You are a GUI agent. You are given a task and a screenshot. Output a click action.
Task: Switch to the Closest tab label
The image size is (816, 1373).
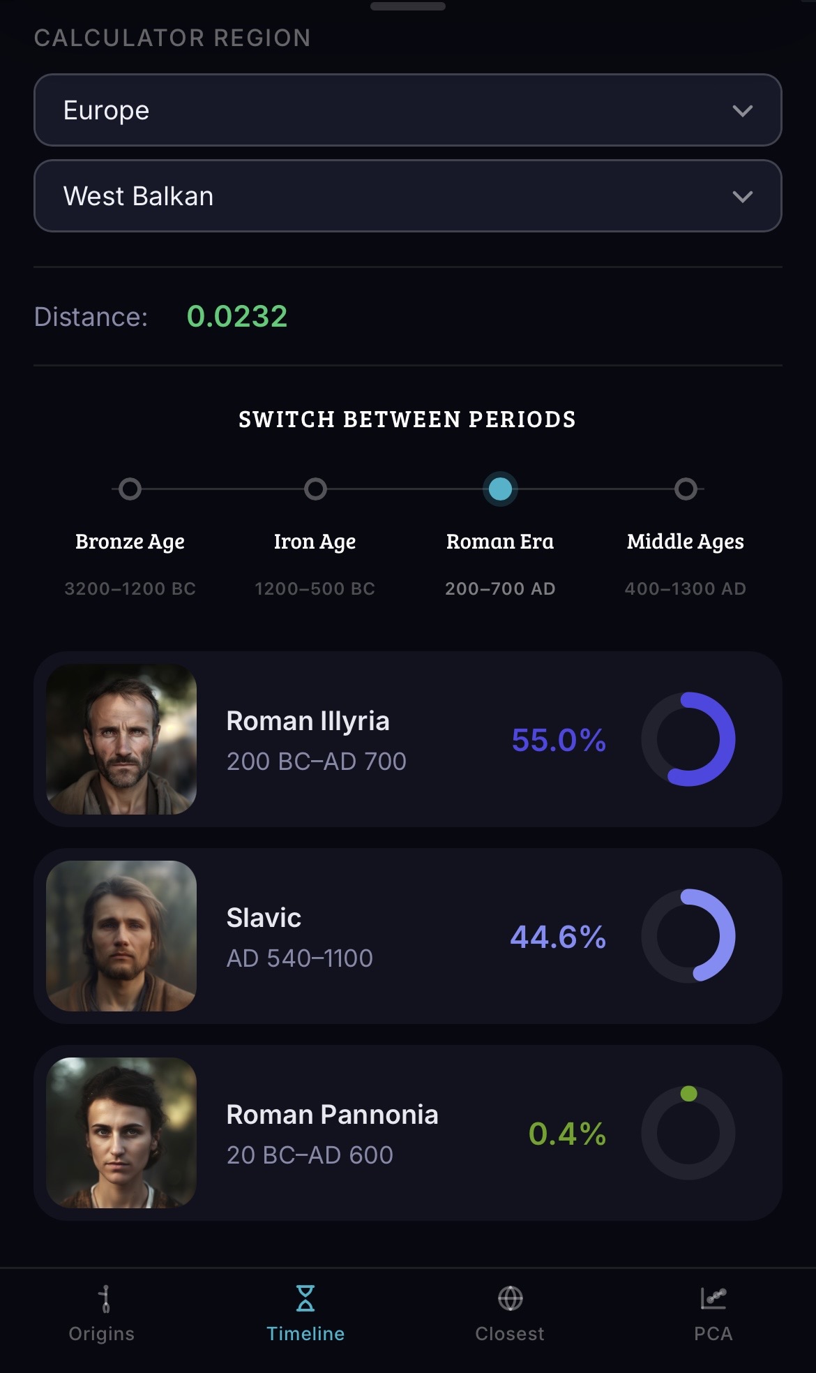[x=510, y=1333]
